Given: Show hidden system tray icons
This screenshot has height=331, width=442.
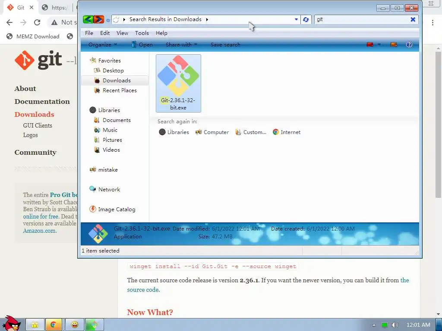Looking at the screenshot, I should click(x=374, y=325).
